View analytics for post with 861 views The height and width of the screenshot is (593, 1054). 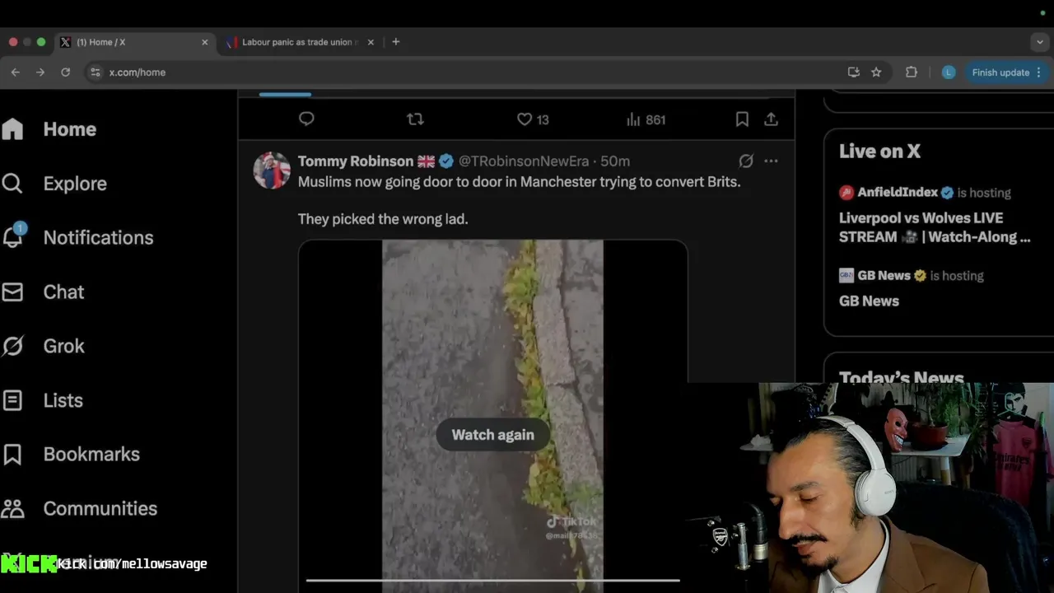click(646, 119)
